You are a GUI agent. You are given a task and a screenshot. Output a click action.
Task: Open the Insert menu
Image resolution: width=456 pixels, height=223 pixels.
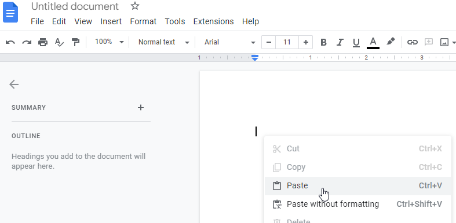point(111,21)
